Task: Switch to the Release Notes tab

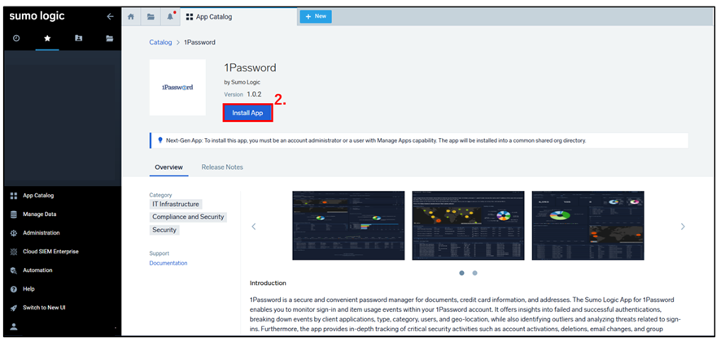Action: pos(222,167)
